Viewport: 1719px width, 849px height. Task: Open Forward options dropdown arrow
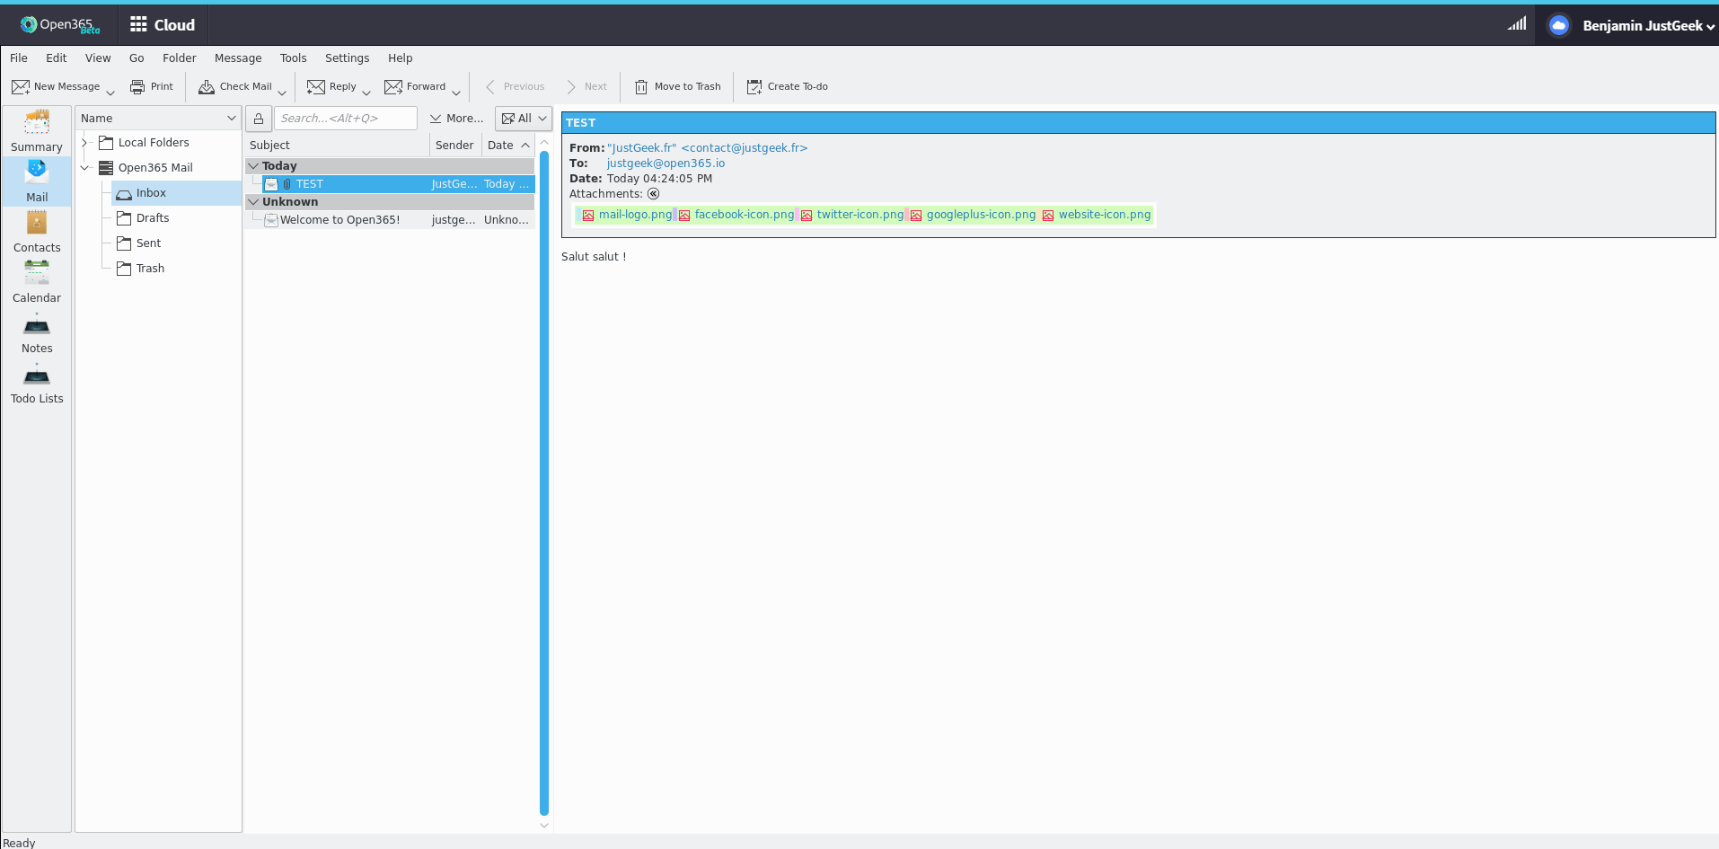point(456,93)
